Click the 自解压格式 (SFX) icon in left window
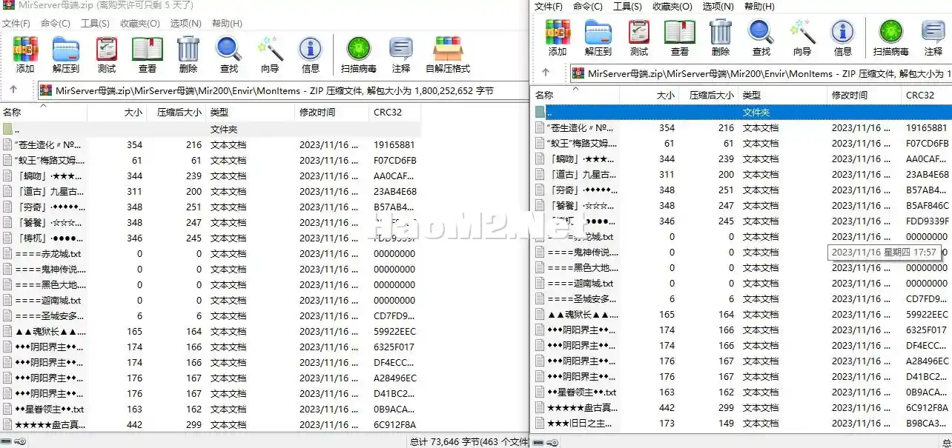The width and height of the screenshot is (952, 448). [x=448, y=55]
